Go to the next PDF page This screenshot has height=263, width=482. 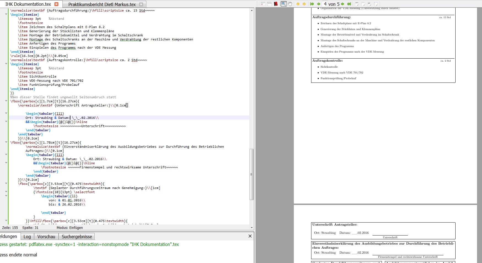(x=343, y=4)
